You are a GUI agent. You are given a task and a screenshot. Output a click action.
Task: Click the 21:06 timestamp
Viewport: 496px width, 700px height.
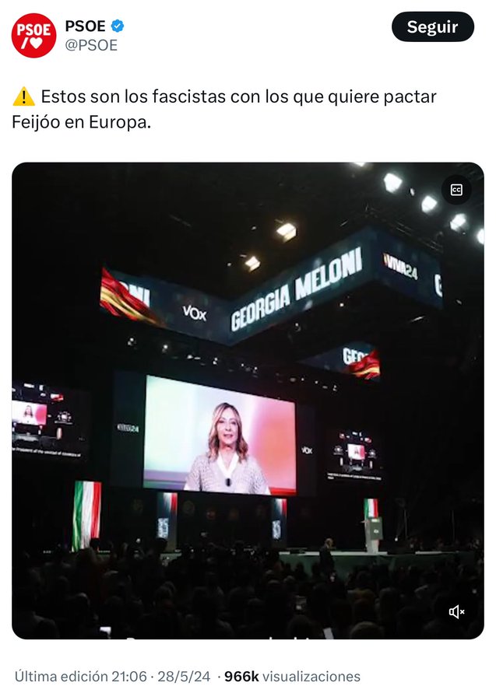(x=129, y=677)
